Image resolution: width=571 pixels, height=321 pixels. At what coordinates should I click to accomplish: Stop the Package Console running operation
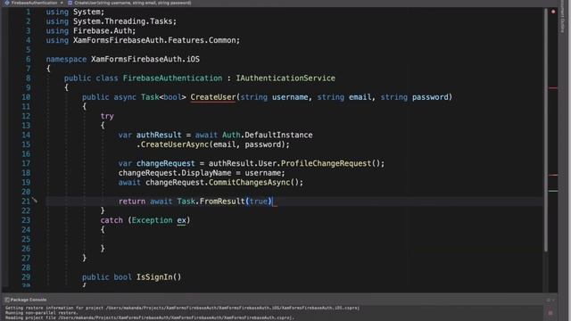pyautogui.click(x=550, y=313)
